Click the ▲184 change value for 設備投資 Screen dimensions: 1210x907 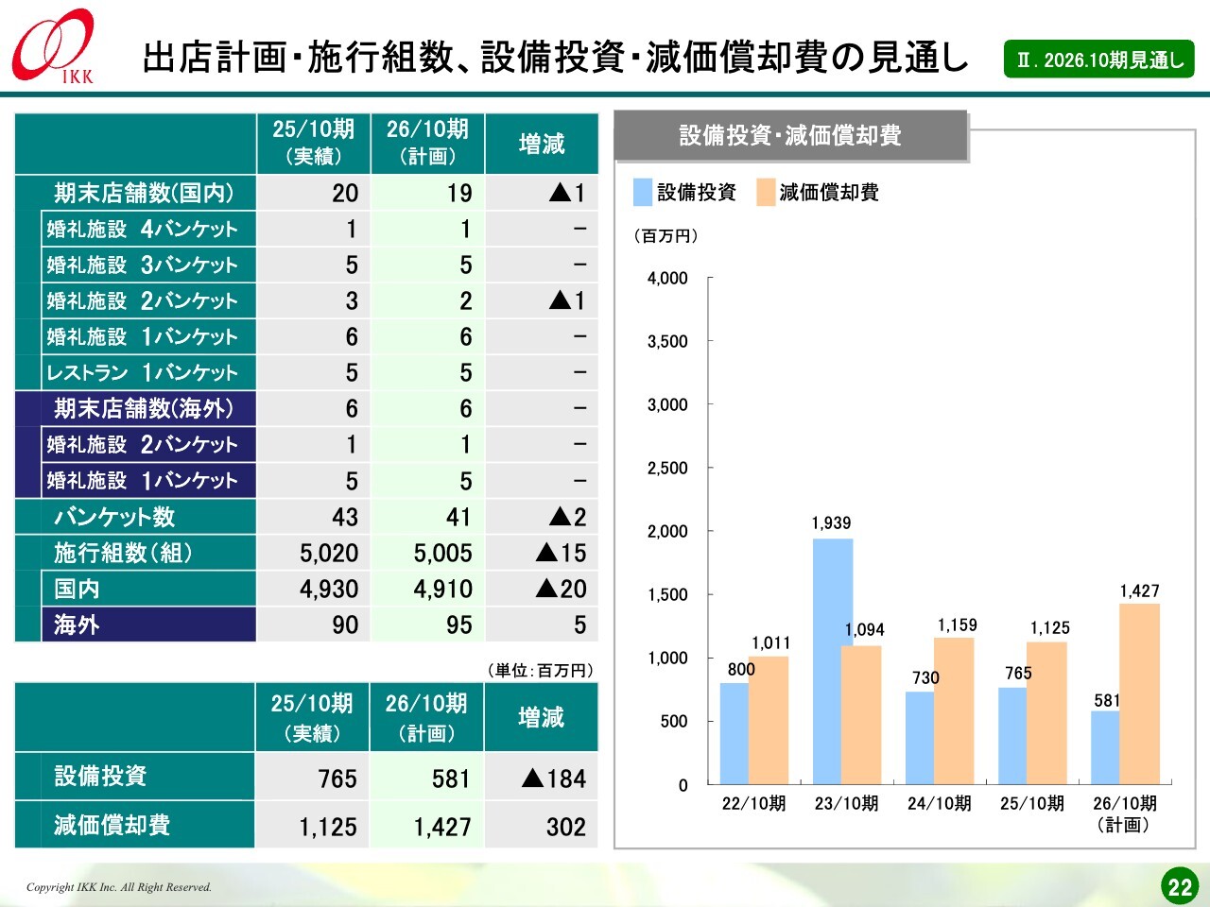tap(554, 779)
